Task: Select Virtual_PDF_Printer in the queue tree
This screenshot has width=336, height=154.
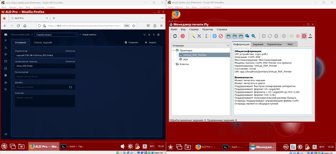Action: tap(195, 55)
